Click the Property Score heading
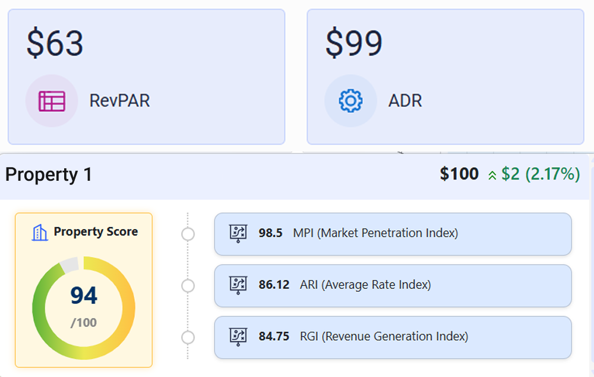Screen dimensions: 594x377 pyautogui.click(x=96, y=231)
